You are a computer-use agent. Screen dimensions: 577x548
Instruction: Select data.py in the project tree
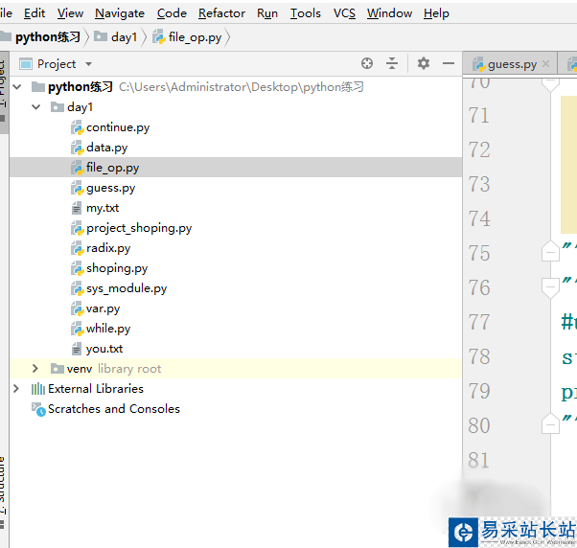(x=106, y=148)
